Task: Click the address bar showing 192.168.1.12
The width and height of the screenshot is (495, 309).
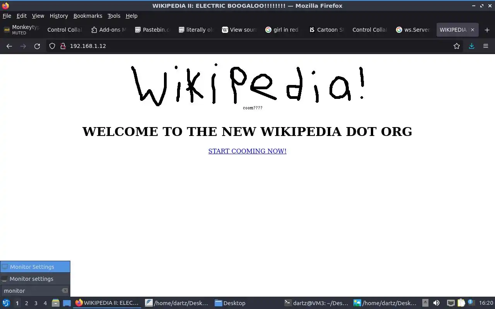Action: point(255,46)
